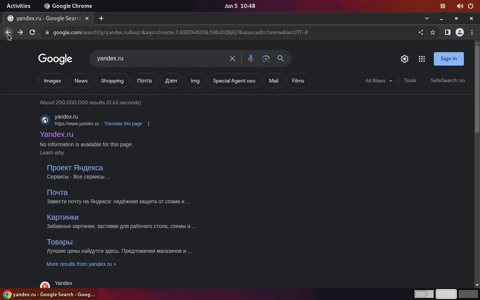Click https://www.yandex.ru URL text

pyautogui.click(x=77, y=124)
